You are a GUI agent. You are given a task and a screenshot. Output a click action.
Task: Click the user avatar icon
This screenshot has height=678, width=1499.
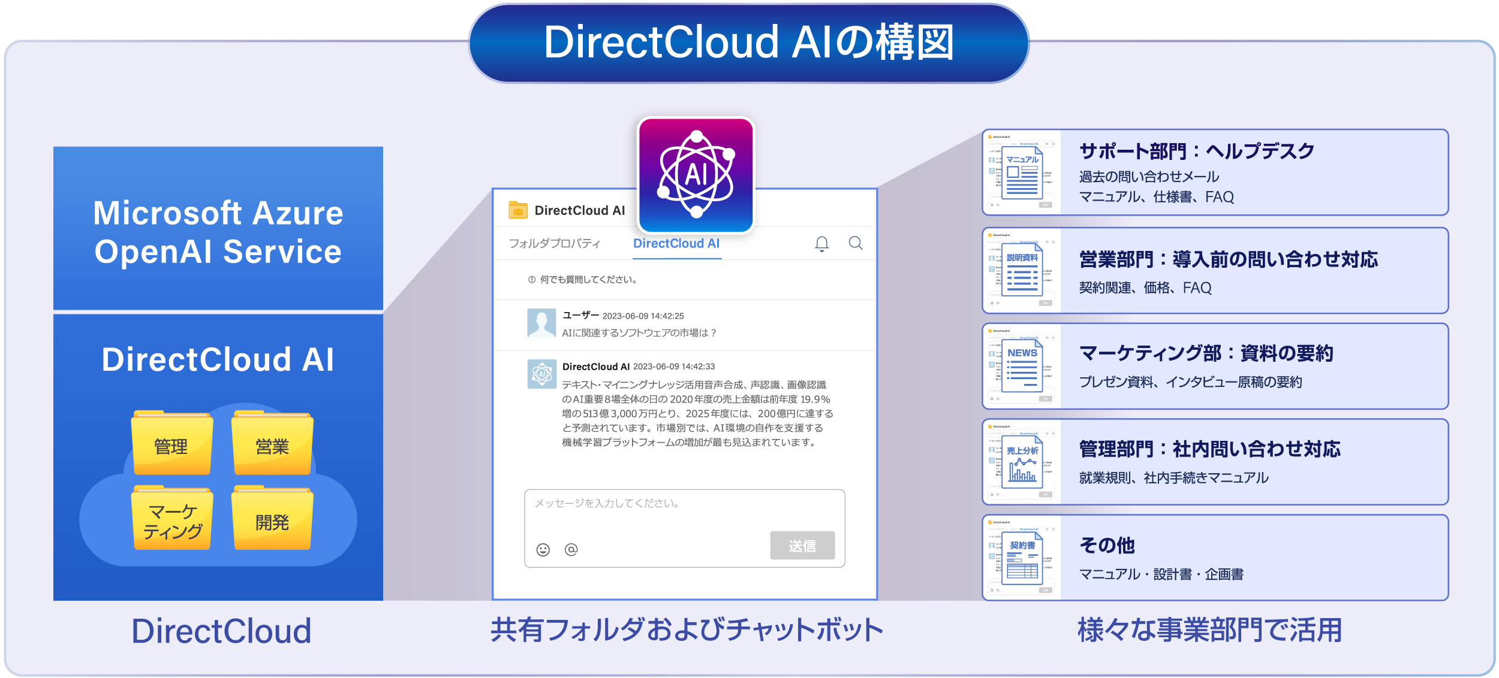pyautogui.click(x=541, y=323)
